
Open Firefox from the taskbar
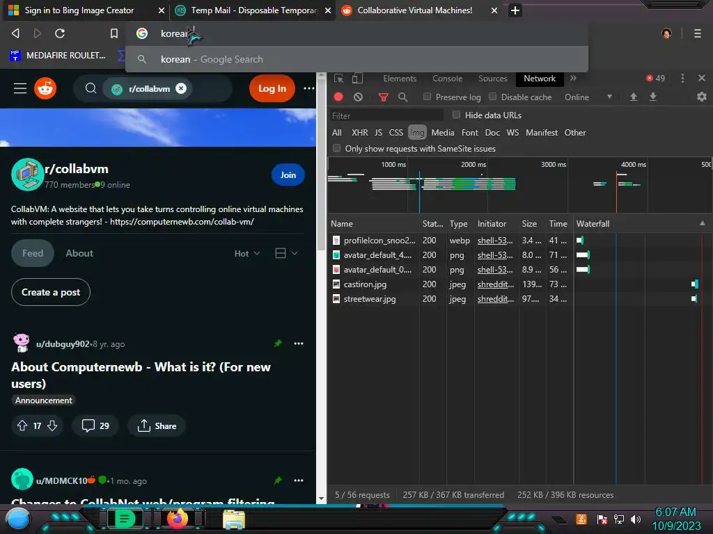coord(177,518)
